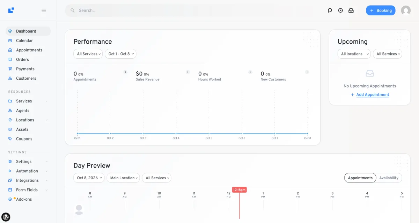Click the Settings gear icon
Viewport: 419px width, 223px height.
[10, 161]
